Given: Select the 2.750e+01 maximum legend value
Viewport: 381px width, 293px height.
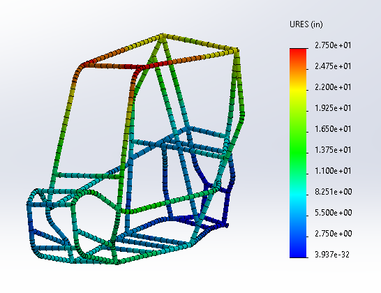Looking at the screenshot, I should (333, 45).
